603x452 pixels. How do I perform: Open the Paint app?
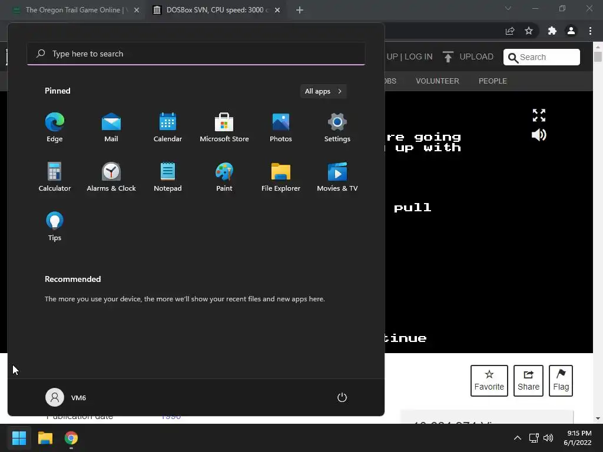(224, 177)
